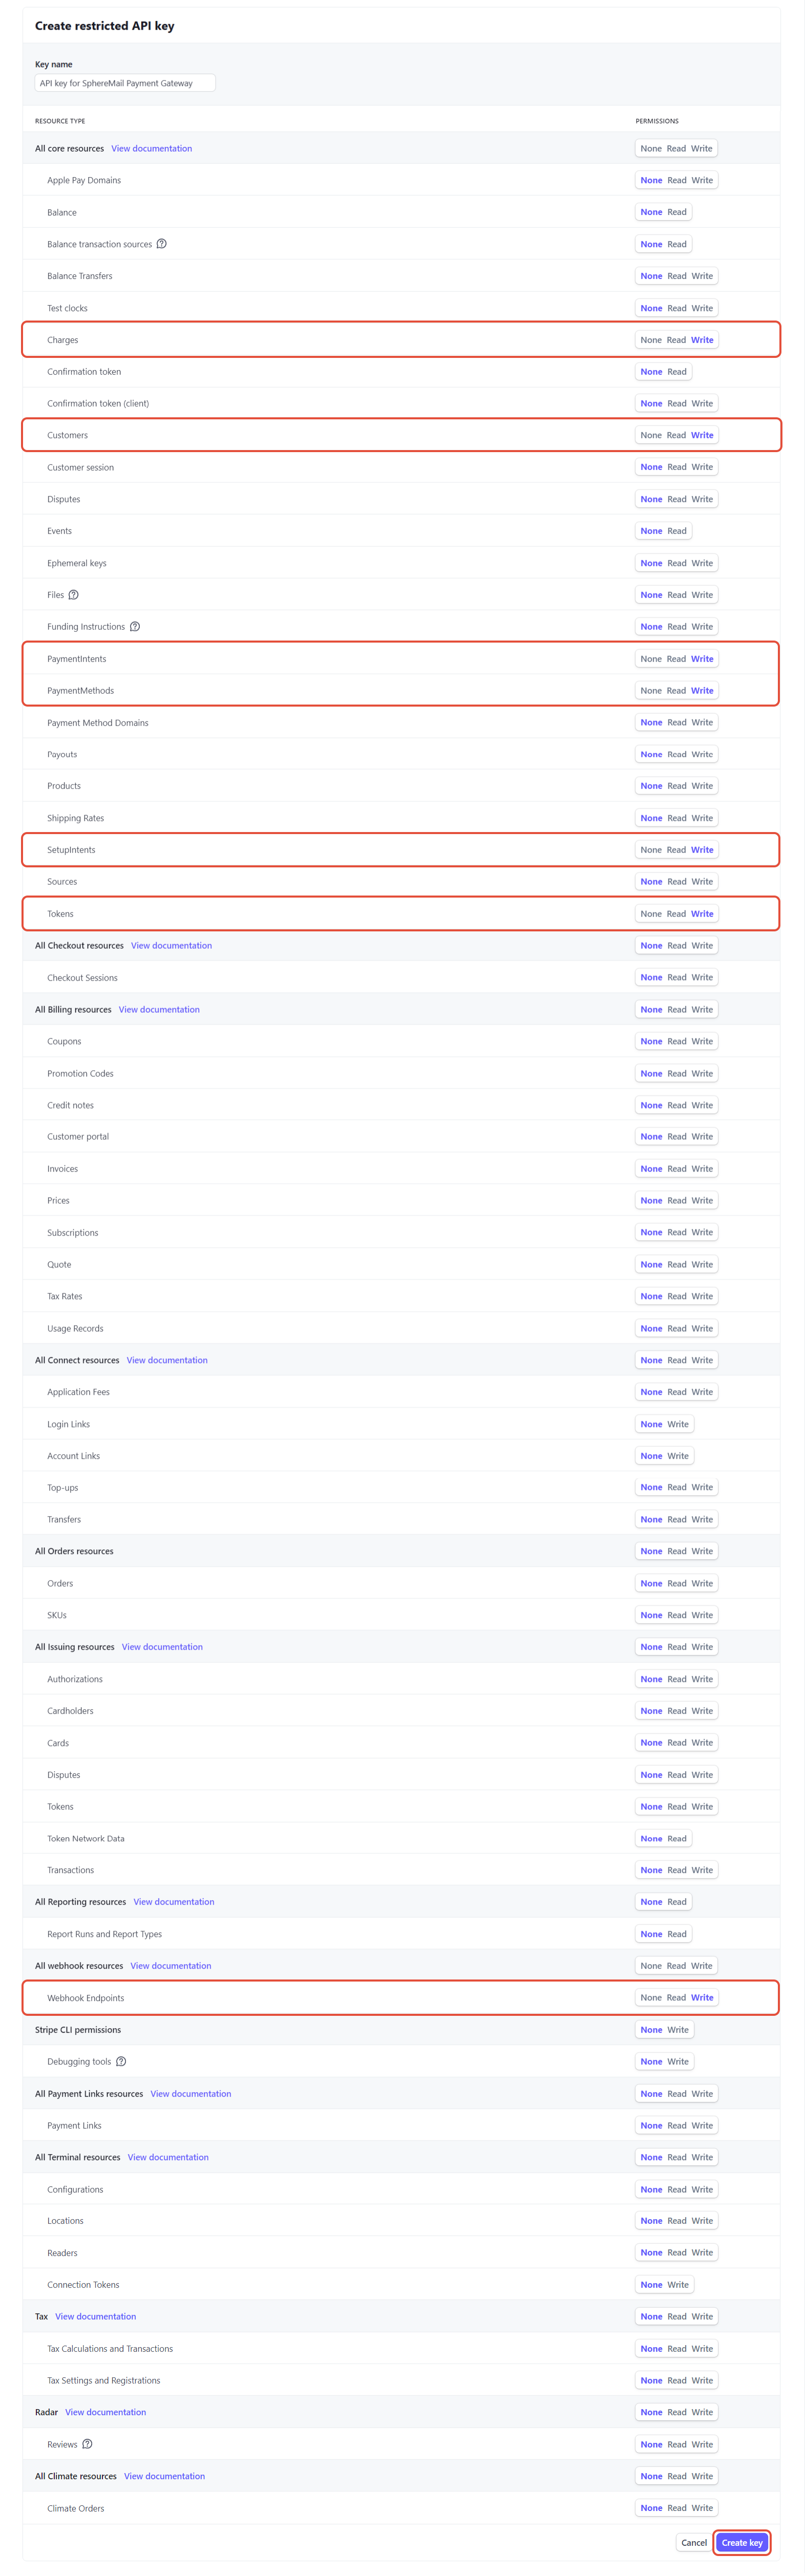Viewport: 805px width, 2576px height.
Task: Set SetupIntents permission to None
Action: (651, 850)
